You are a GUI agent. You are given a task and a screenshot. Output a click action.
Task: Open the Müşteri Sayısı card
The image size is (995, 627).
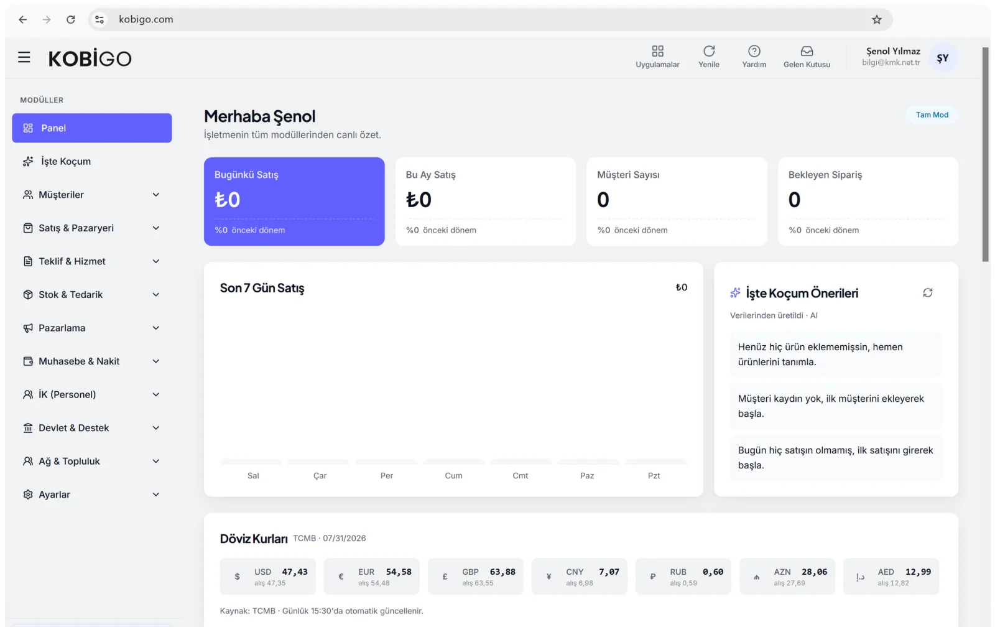coord(677,202)
